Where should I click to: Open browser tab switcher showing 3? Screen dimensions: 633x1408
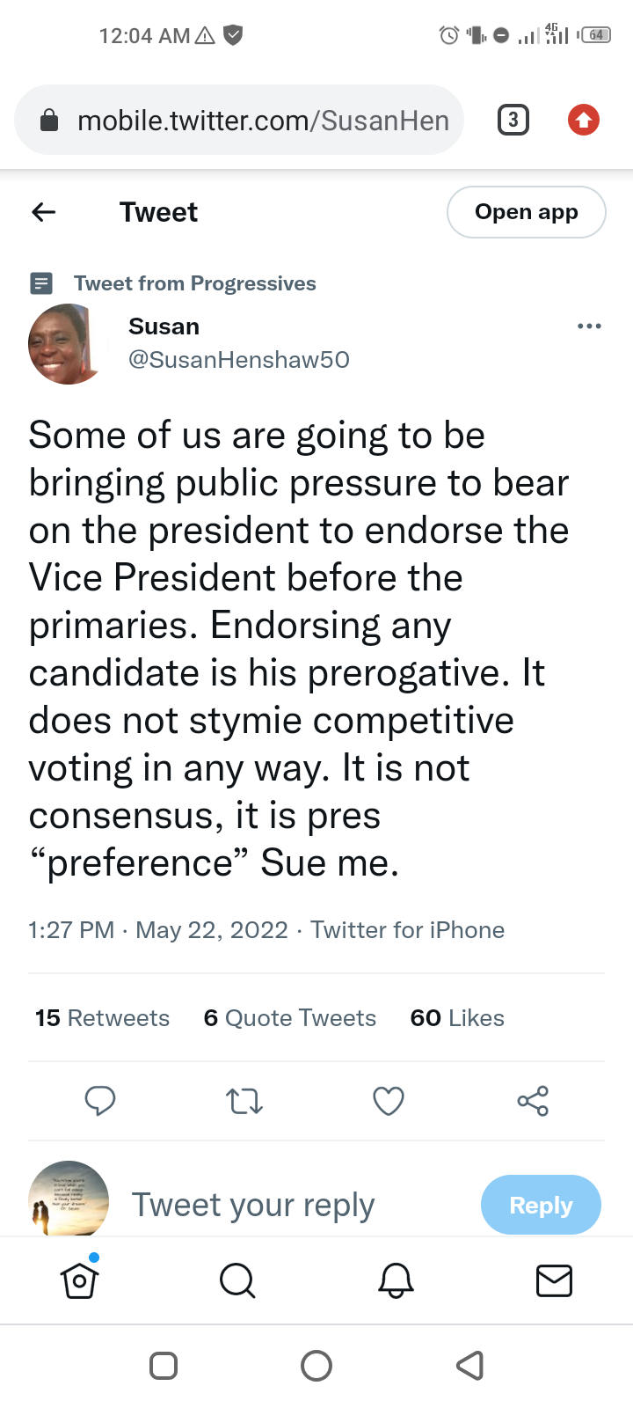pos(513,120)
